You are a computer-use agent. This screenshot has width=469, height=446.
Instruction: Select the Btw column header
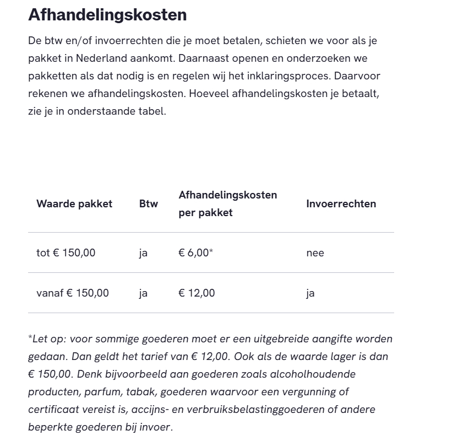pos(149,203)
